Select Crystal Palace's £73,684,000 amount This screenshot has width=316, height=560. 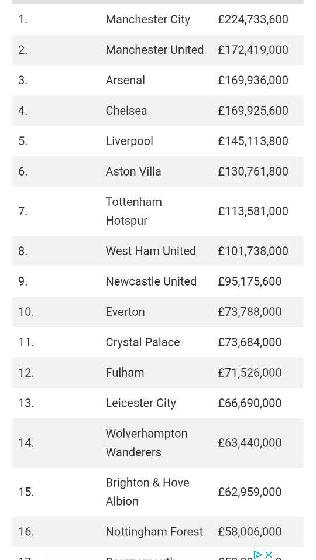(250, 342)
